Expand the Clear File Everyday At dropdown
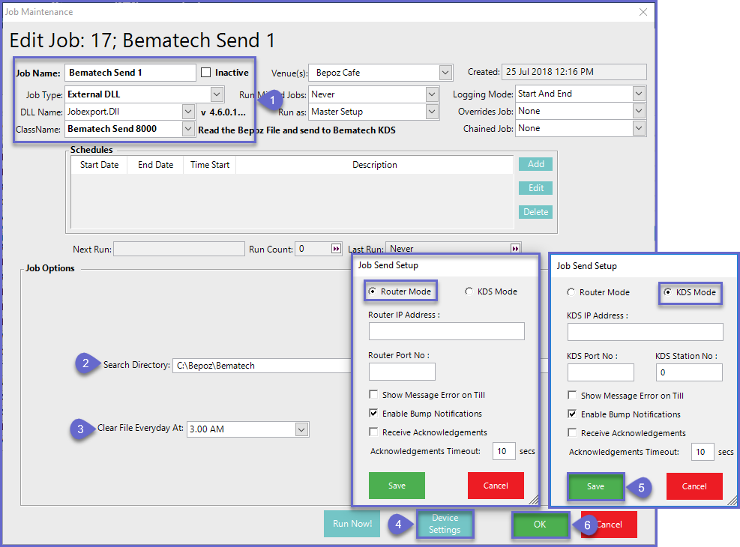The image size is (740, 547). coord(301,429)
